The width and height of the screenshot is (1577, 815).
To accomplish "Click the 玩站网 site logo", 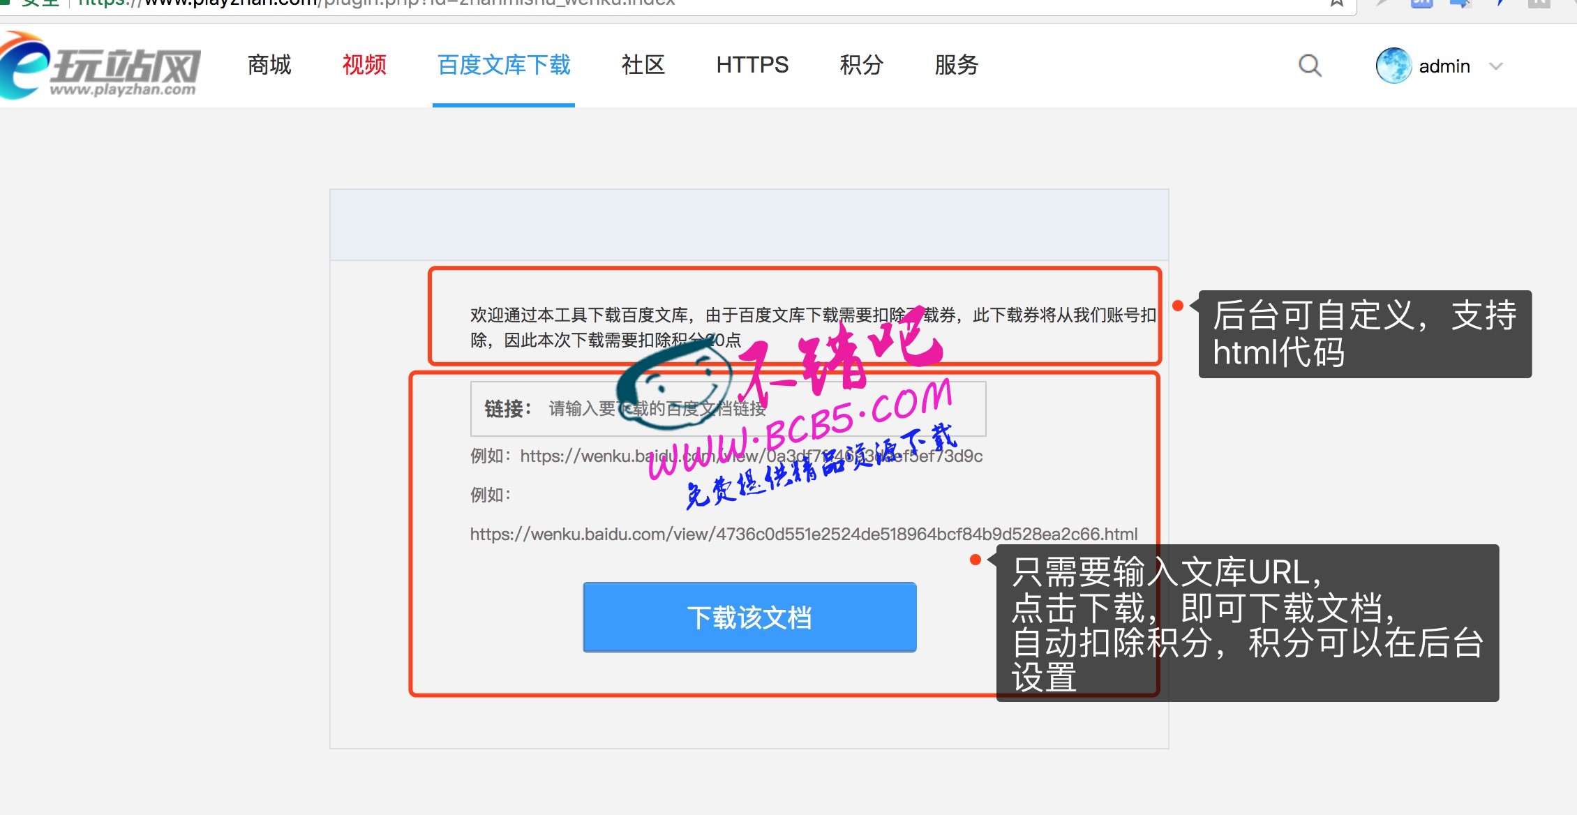I will tap(100, 66).
